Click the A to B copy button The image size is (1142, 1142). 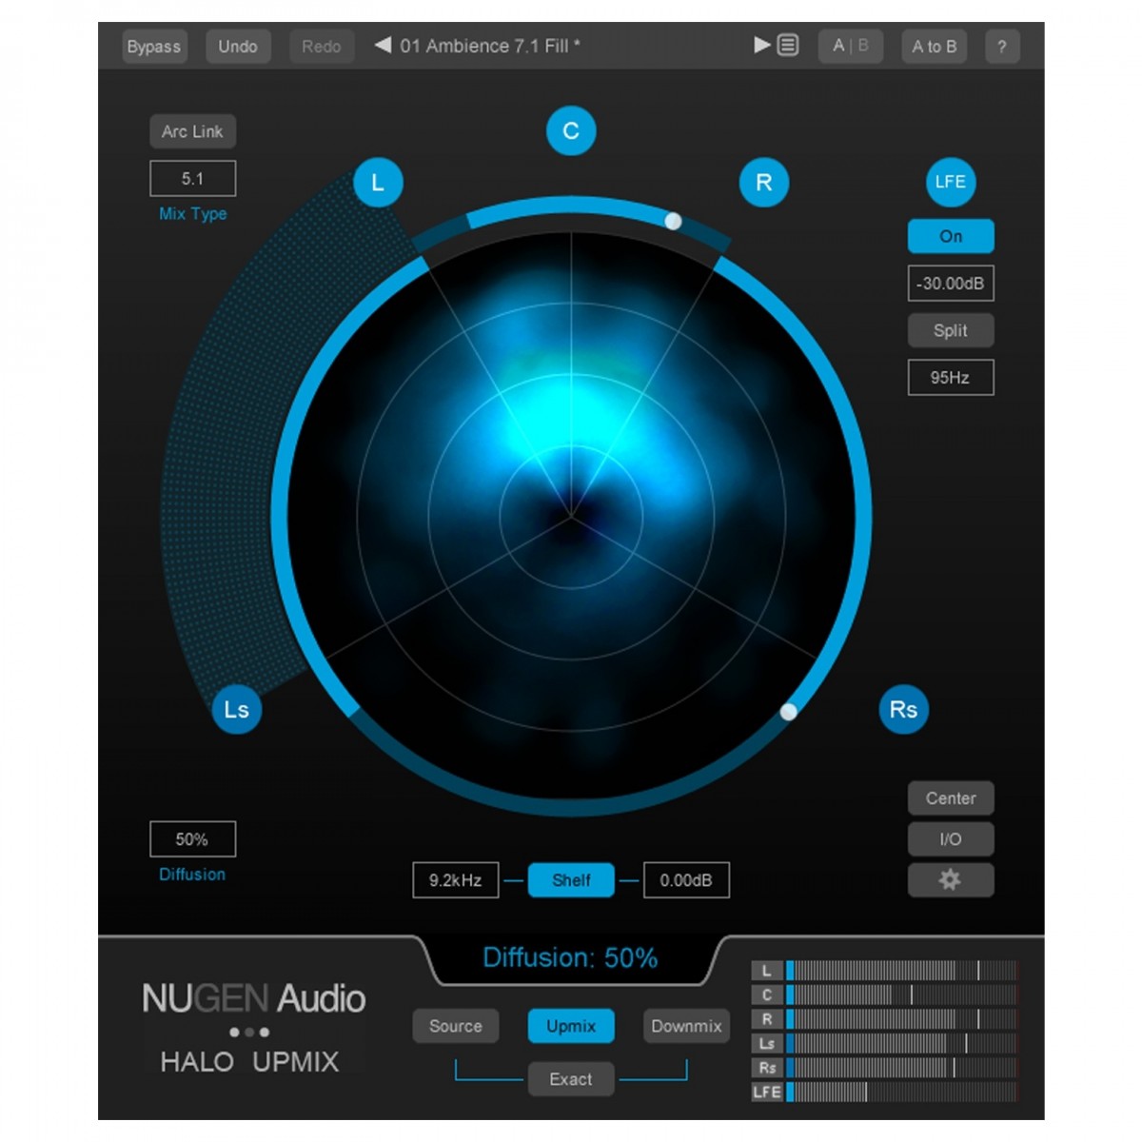click(x=934, y=46)
